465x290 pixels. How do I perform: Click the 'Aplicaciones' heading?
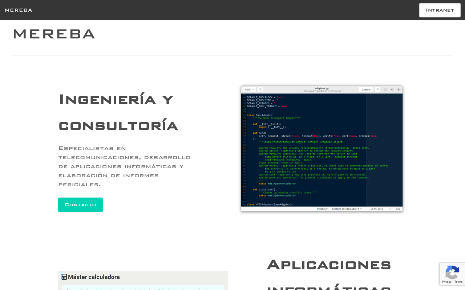[329, 265]
